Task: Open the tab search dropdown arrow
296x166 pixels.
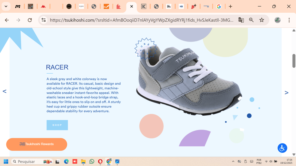Action: pyautogui.click(x=6, y=6)
